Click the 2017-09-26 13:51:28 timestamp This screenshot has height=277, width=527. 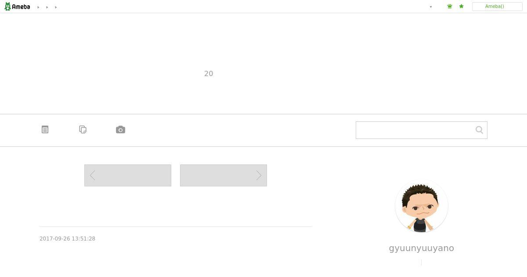point(68,239)
